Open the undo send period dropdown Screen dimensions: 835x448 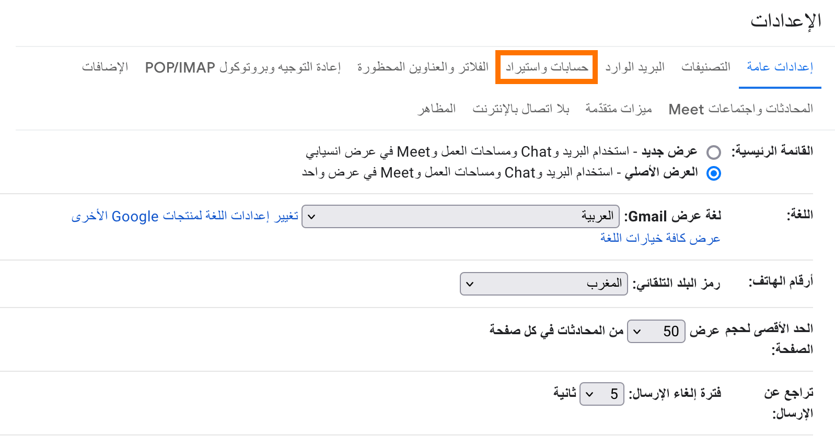coord(602,394)
